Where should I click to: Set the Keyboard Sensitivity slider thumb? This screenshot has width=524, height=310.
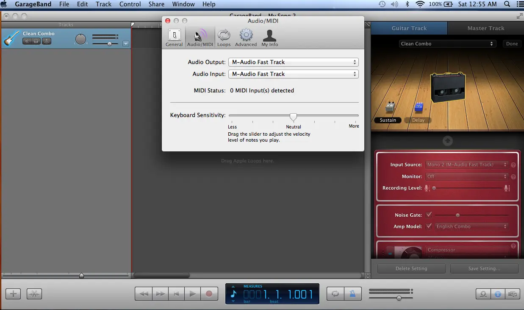pyautogui.click(x=293, y=117)
